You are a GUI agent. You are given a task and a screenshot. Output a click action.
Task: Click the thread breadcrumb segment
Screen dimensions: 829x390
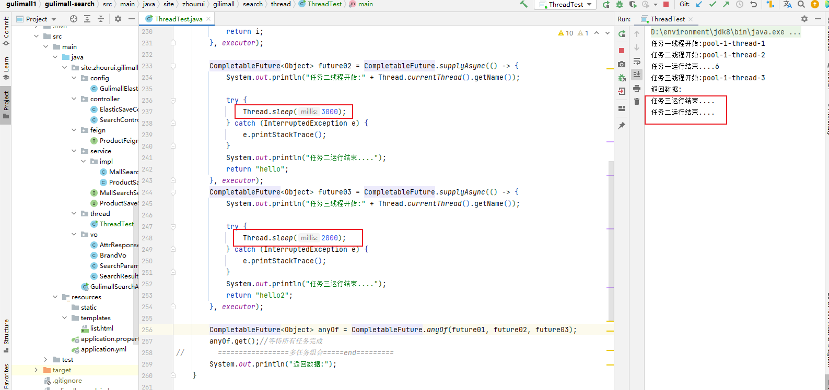tap(281, 4)
